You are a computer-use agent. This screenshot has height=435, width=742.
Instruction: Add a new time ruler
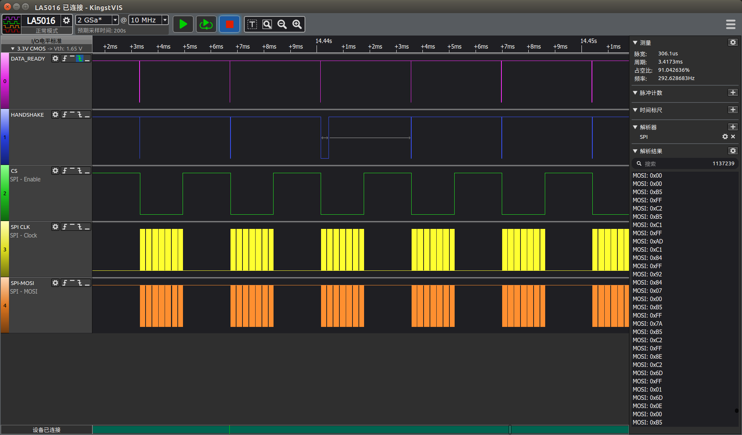tap(733, 110)
